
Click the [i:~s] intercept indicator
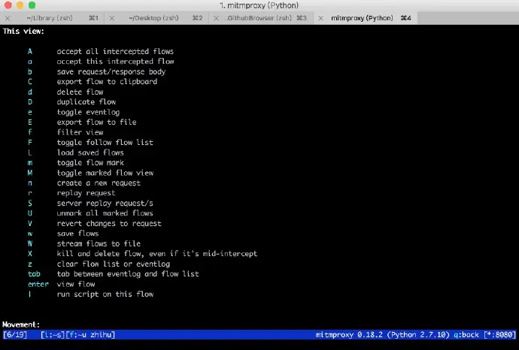tap(53, 335)
